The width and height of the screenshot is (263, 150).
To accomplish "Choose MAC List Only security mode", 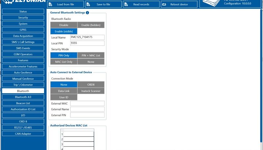I will pos(64,62).
